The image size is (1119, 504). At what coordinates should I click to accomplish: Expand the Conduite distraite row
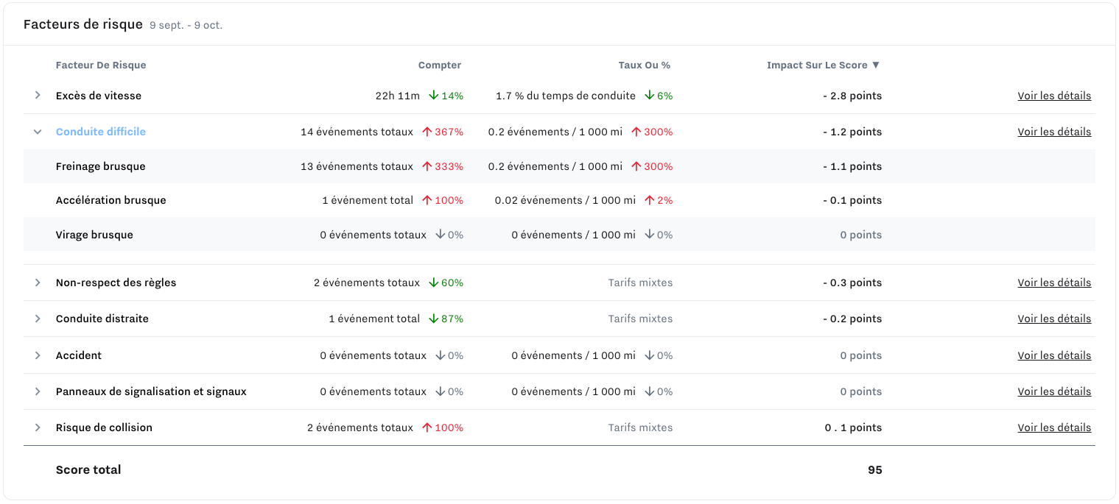pyautogui.click(x=38, y=319)
